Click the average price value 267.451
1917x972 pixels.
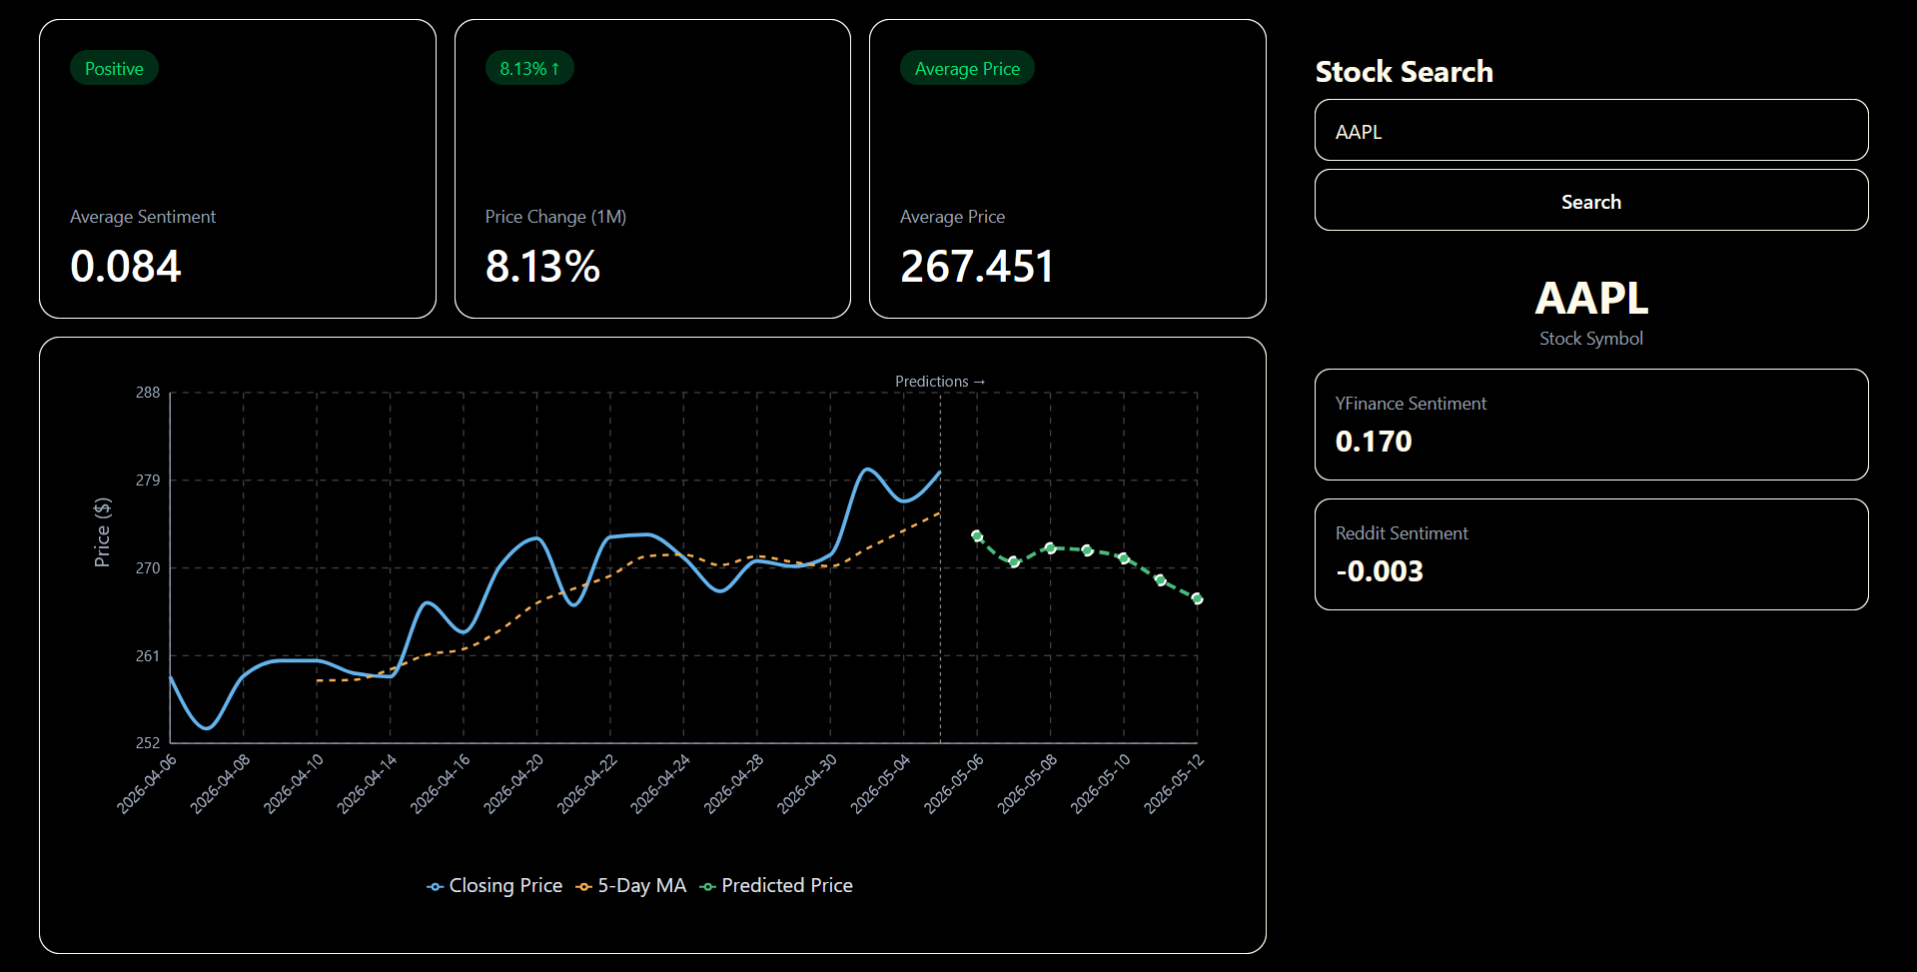(977, 267)
